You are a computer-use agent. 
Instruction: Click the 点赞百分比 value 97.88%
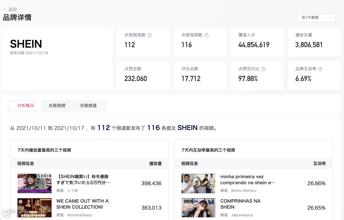pos(248,79)
